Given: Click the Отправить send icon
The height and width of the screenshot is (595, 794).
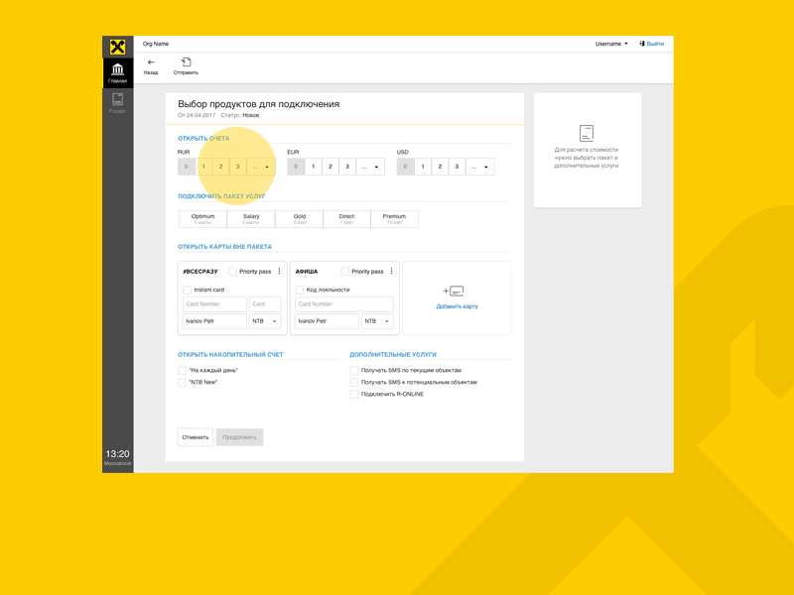Looking at the screenshot, I should click(x=187, y=63).
